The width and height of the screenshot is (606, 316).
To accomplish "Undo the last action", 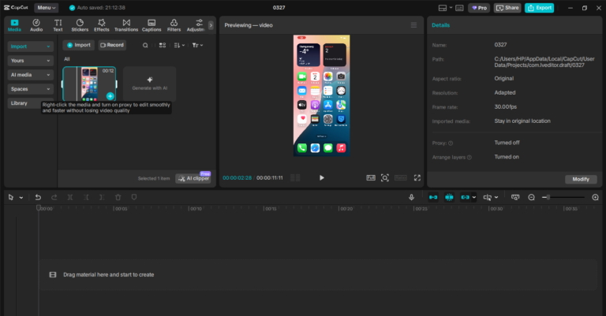I will pyautogui.click(x=38, y=198).
